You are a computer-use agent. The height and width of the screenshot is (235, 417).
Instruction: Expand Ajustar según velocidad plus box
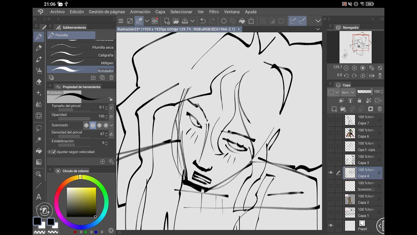pos(50,152)
